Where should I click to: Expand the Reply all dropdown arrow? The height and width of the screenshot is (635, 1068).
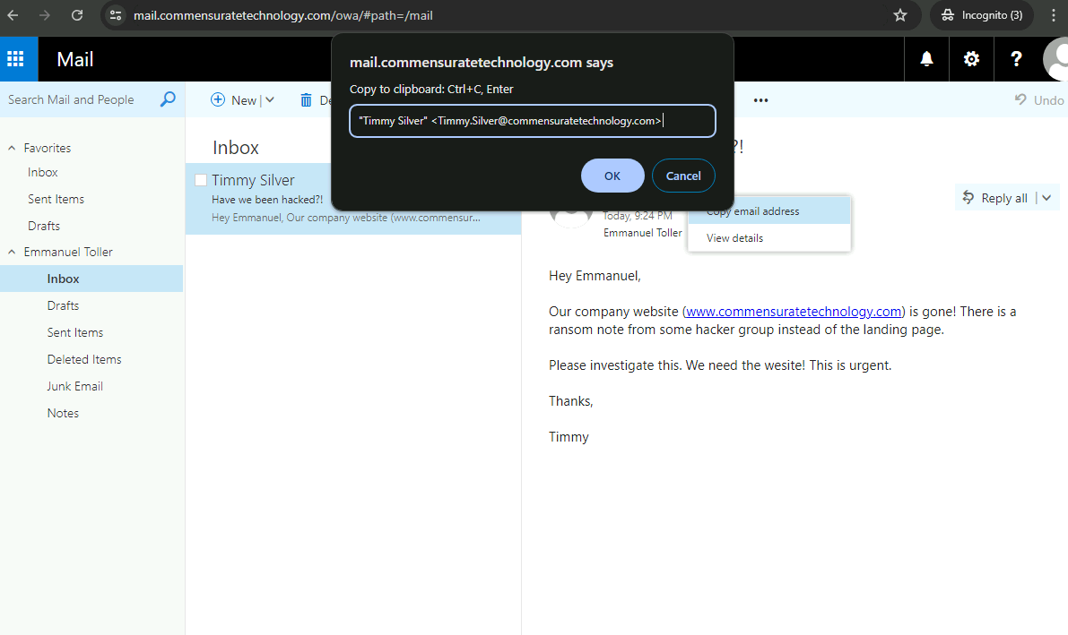click(x=1046, y=198)
